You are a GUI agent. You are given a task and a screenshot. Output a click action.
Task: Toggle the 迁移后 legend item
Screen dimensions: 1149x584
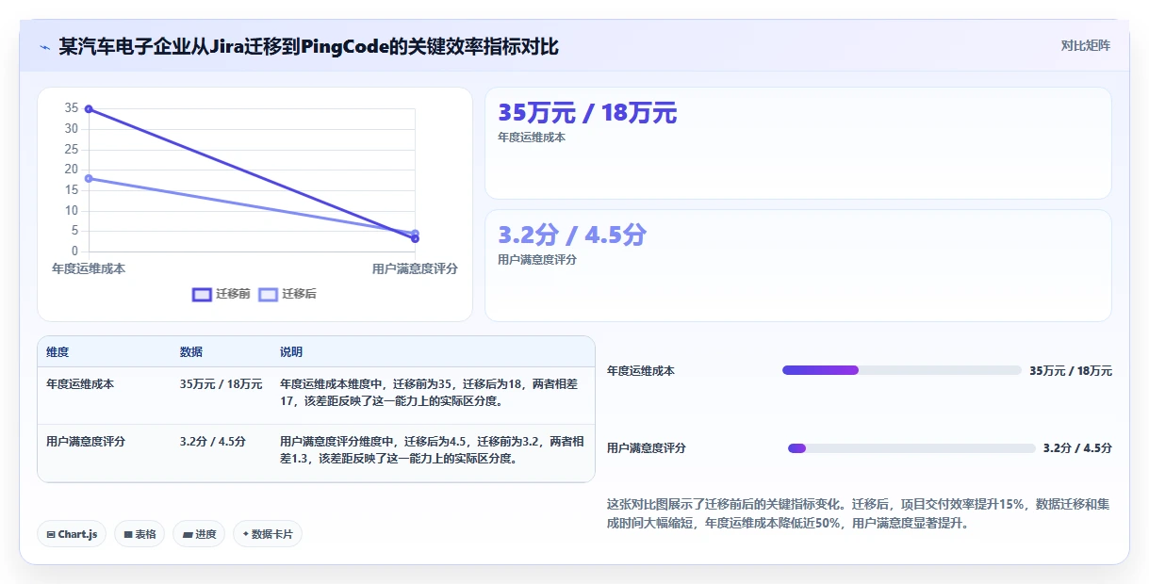(x=287, y=294)
